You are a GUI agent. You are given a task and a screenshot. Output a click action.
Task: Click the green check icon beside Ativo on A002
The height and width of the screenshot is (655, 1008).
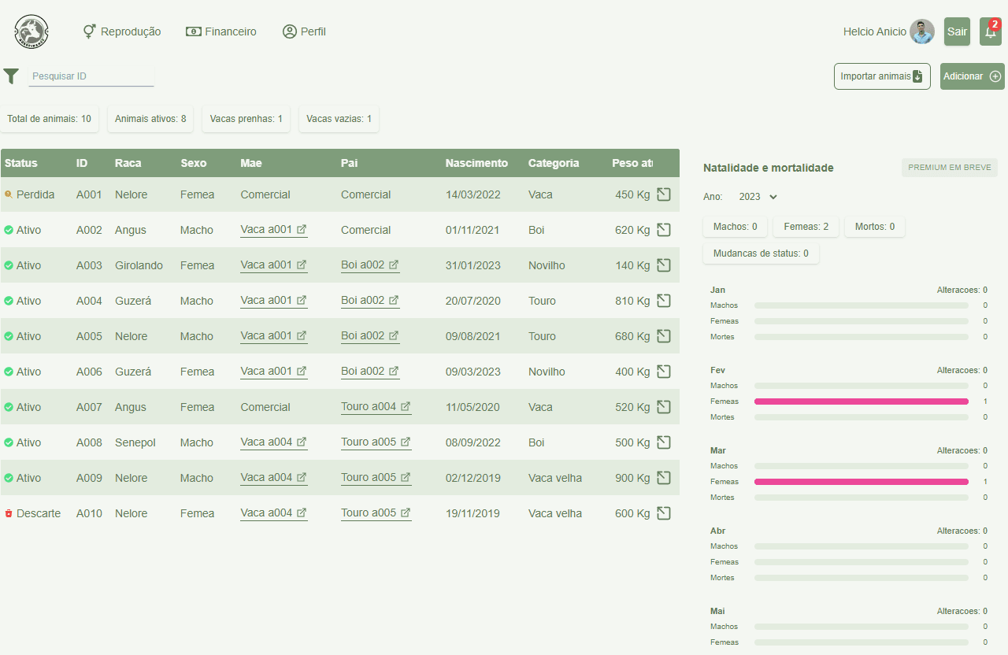pyautogui.click(x=9, y=229)
